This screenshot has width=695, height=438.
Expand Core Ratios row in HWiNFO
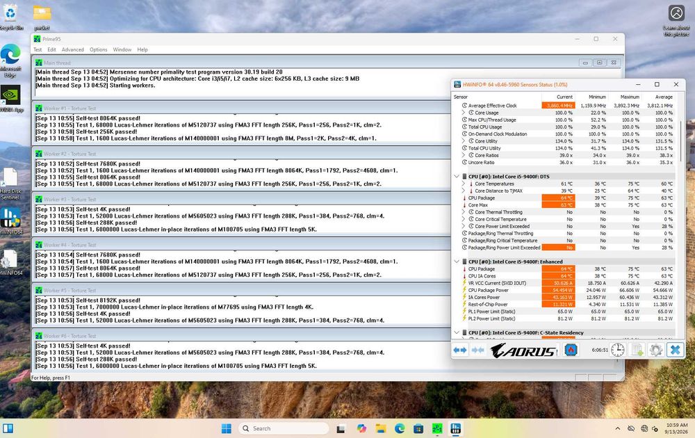(464, 155)
